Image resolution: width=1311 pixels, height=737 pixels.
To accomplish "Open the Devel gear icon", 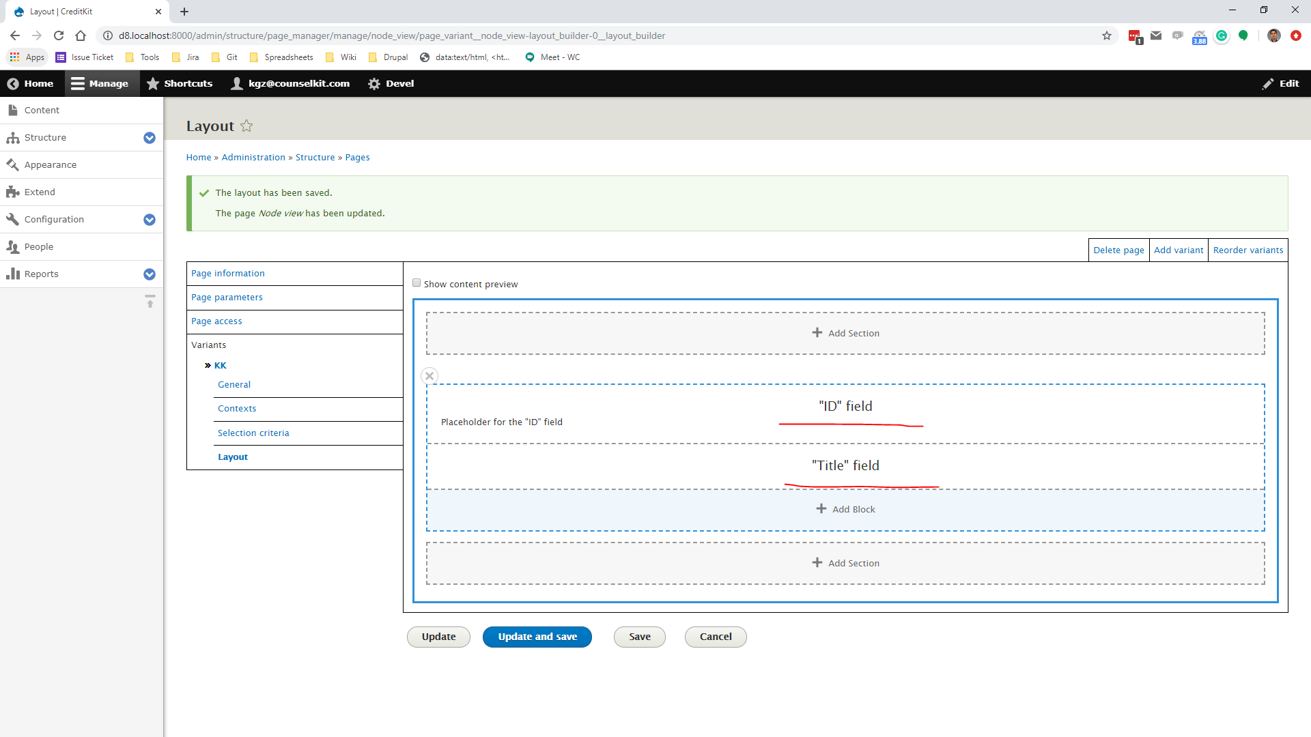I will tap(374, 83).
